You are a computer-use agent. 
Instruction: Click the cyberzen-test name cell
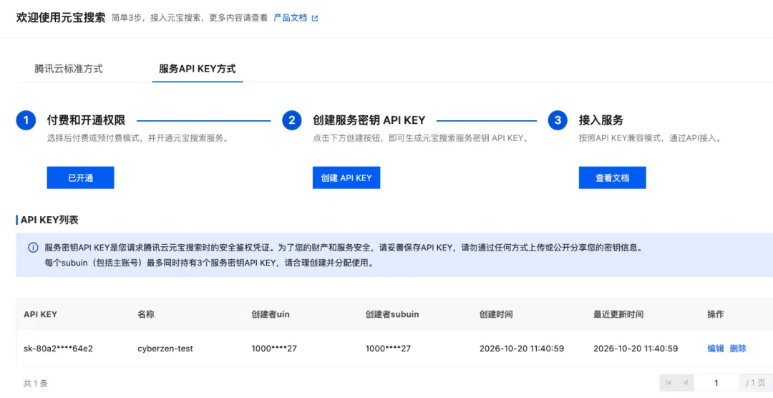pyautogui.click(x=165, y=348)
